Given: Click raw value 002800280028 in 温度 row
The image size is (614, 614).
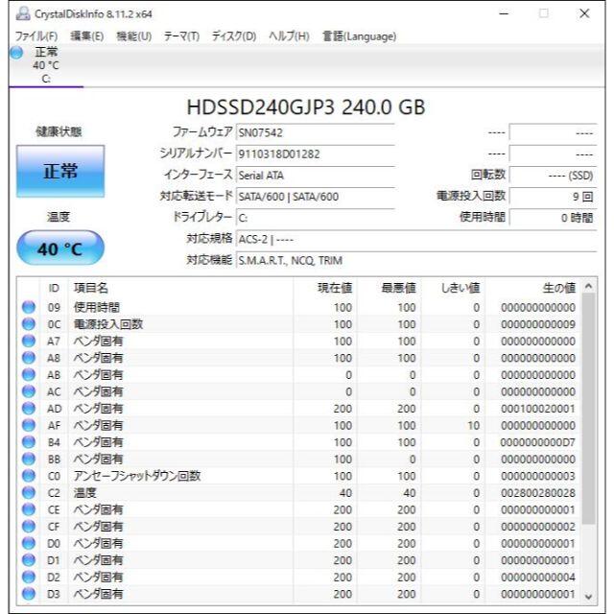Looking at the screenshot, I should 538,492.
